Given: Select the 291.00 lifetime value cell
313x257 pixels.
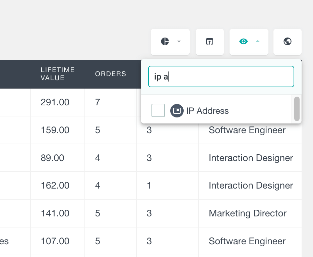Looking at the screenshot, I should click(x=55, y=102).
